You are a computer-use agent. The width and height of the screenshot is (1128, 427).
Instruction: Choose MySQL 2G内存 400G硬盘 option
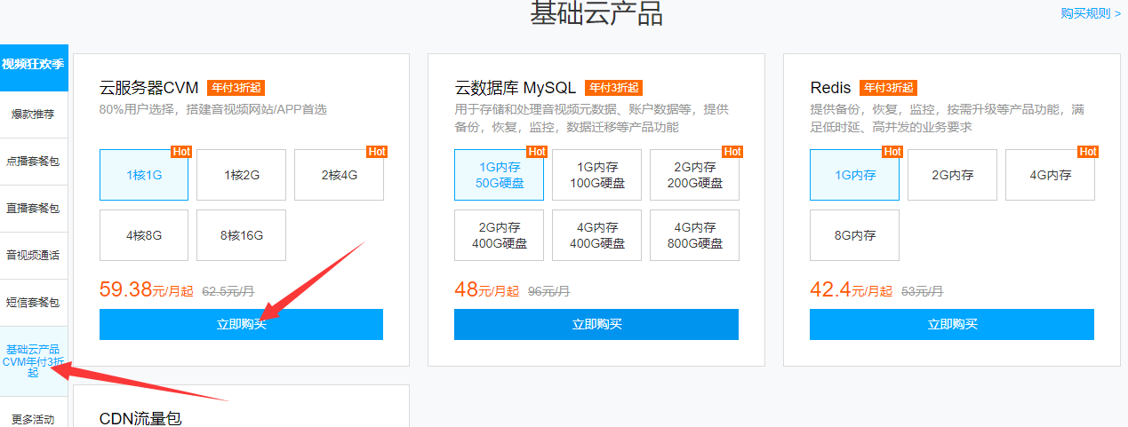499,235
